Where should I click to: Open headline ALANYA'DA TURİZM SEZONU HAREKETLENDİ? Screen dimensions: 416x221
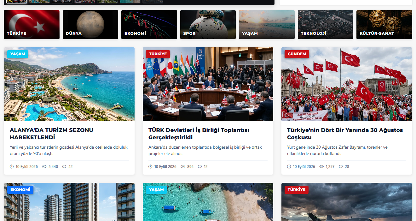(51, 134)
